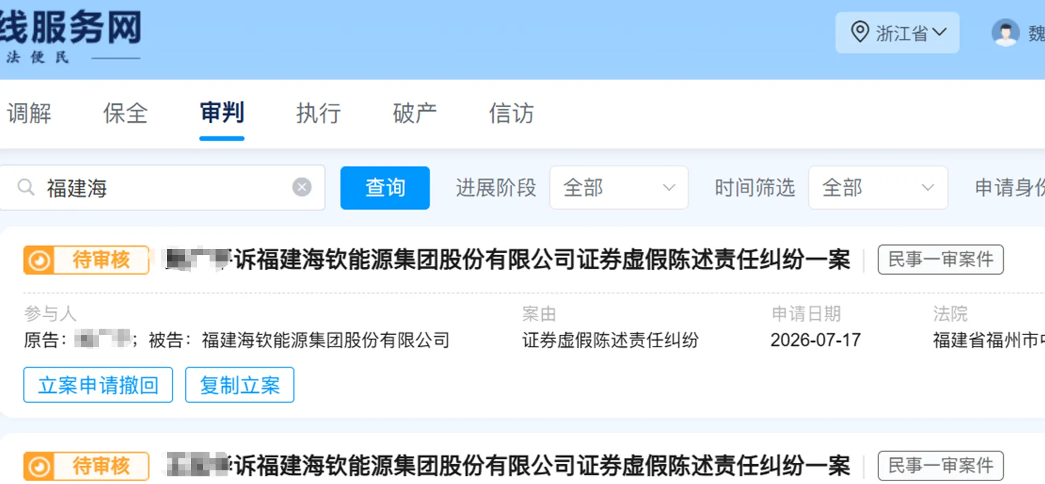This screenshot has width=1045, height=484.
Task: Click the location pin icon beside 浙江省
Action: [860, 32]
